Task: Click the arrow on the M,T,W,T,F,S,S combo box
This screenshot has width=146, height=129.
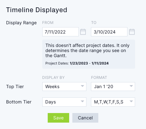Action: tap(131, 101)
